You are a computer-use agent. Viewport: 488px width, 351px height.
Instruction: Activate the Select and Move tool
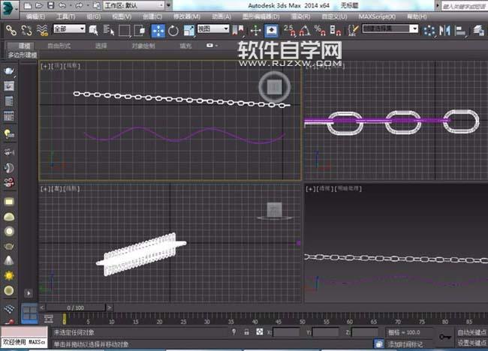(x=158, y=31)
